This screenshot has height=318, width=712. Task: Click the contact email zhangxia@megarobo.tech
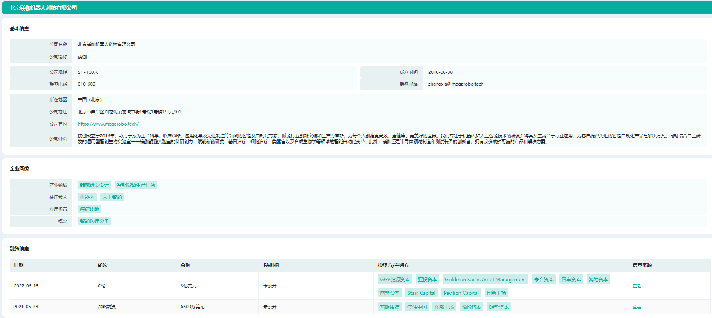(x=456, y=84)
